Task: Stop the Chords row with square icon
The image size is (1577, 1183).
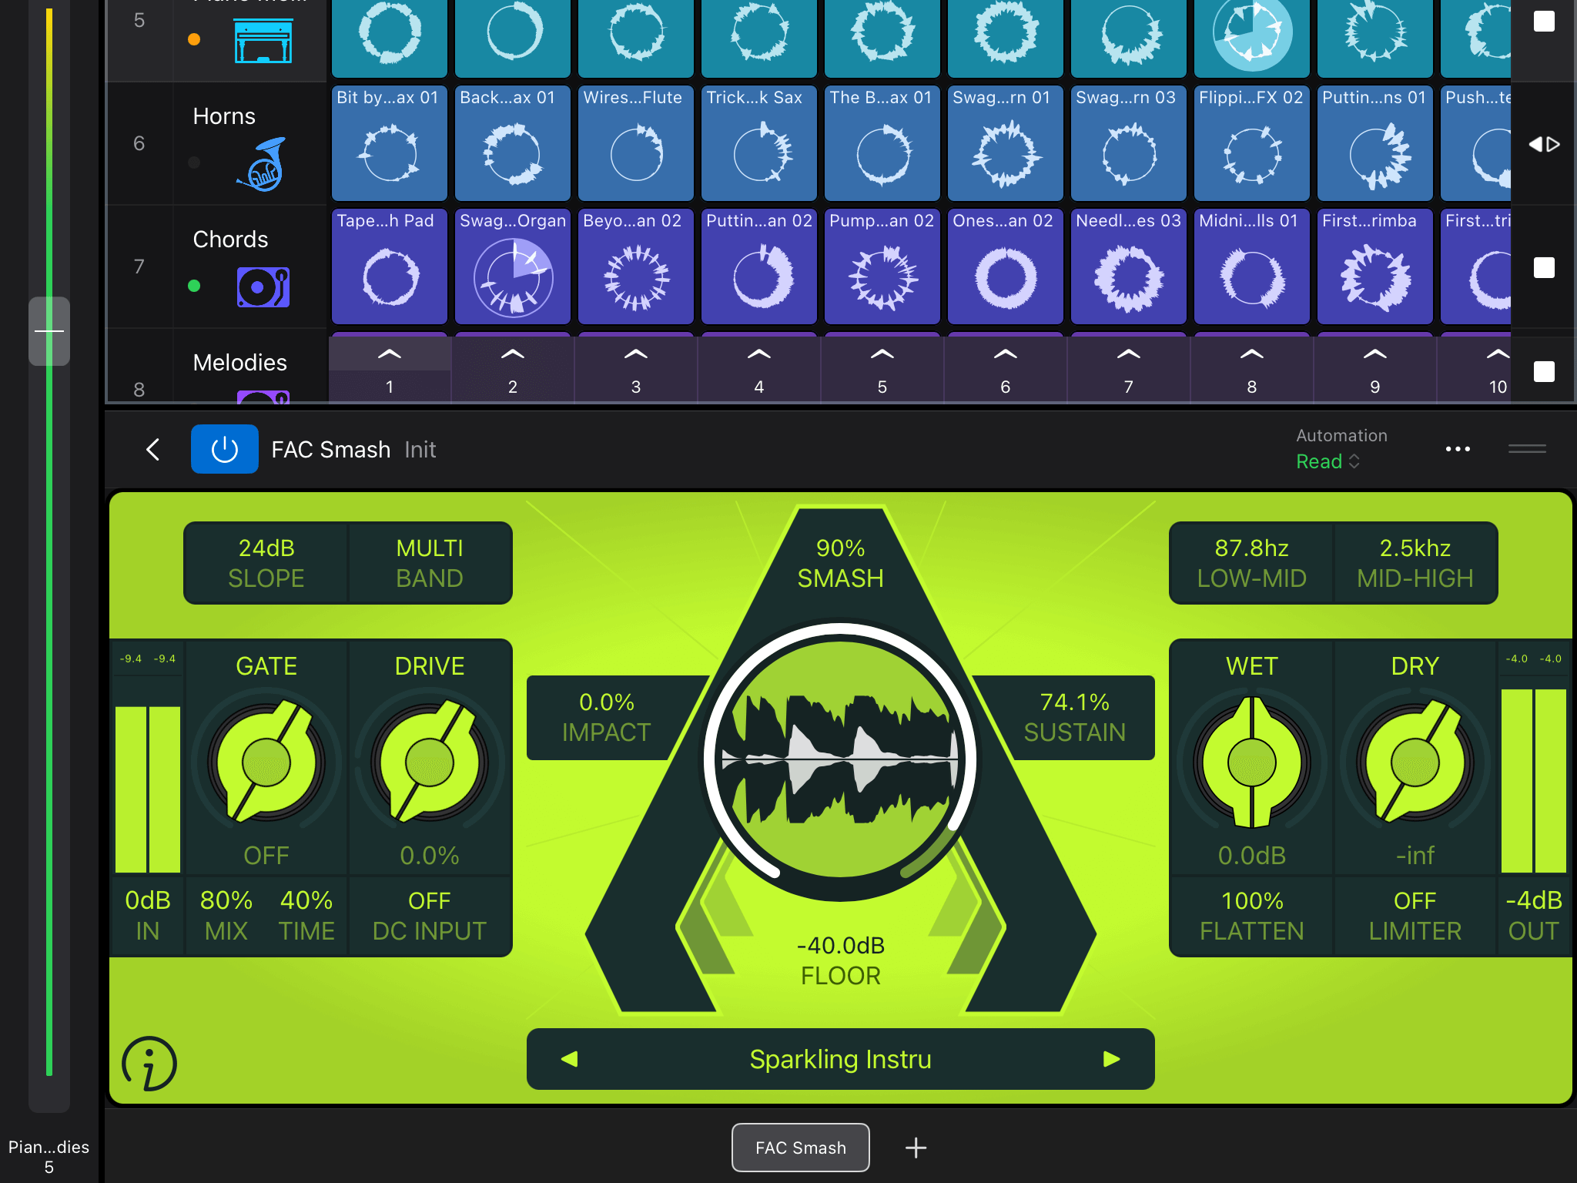Action: [1544, 267]
